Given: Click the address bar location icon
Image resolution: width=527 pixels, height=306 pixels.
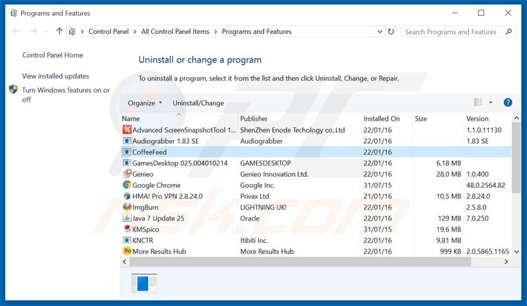Looking at the screenshot, I should pyautogui.click(x=72, y=31).
